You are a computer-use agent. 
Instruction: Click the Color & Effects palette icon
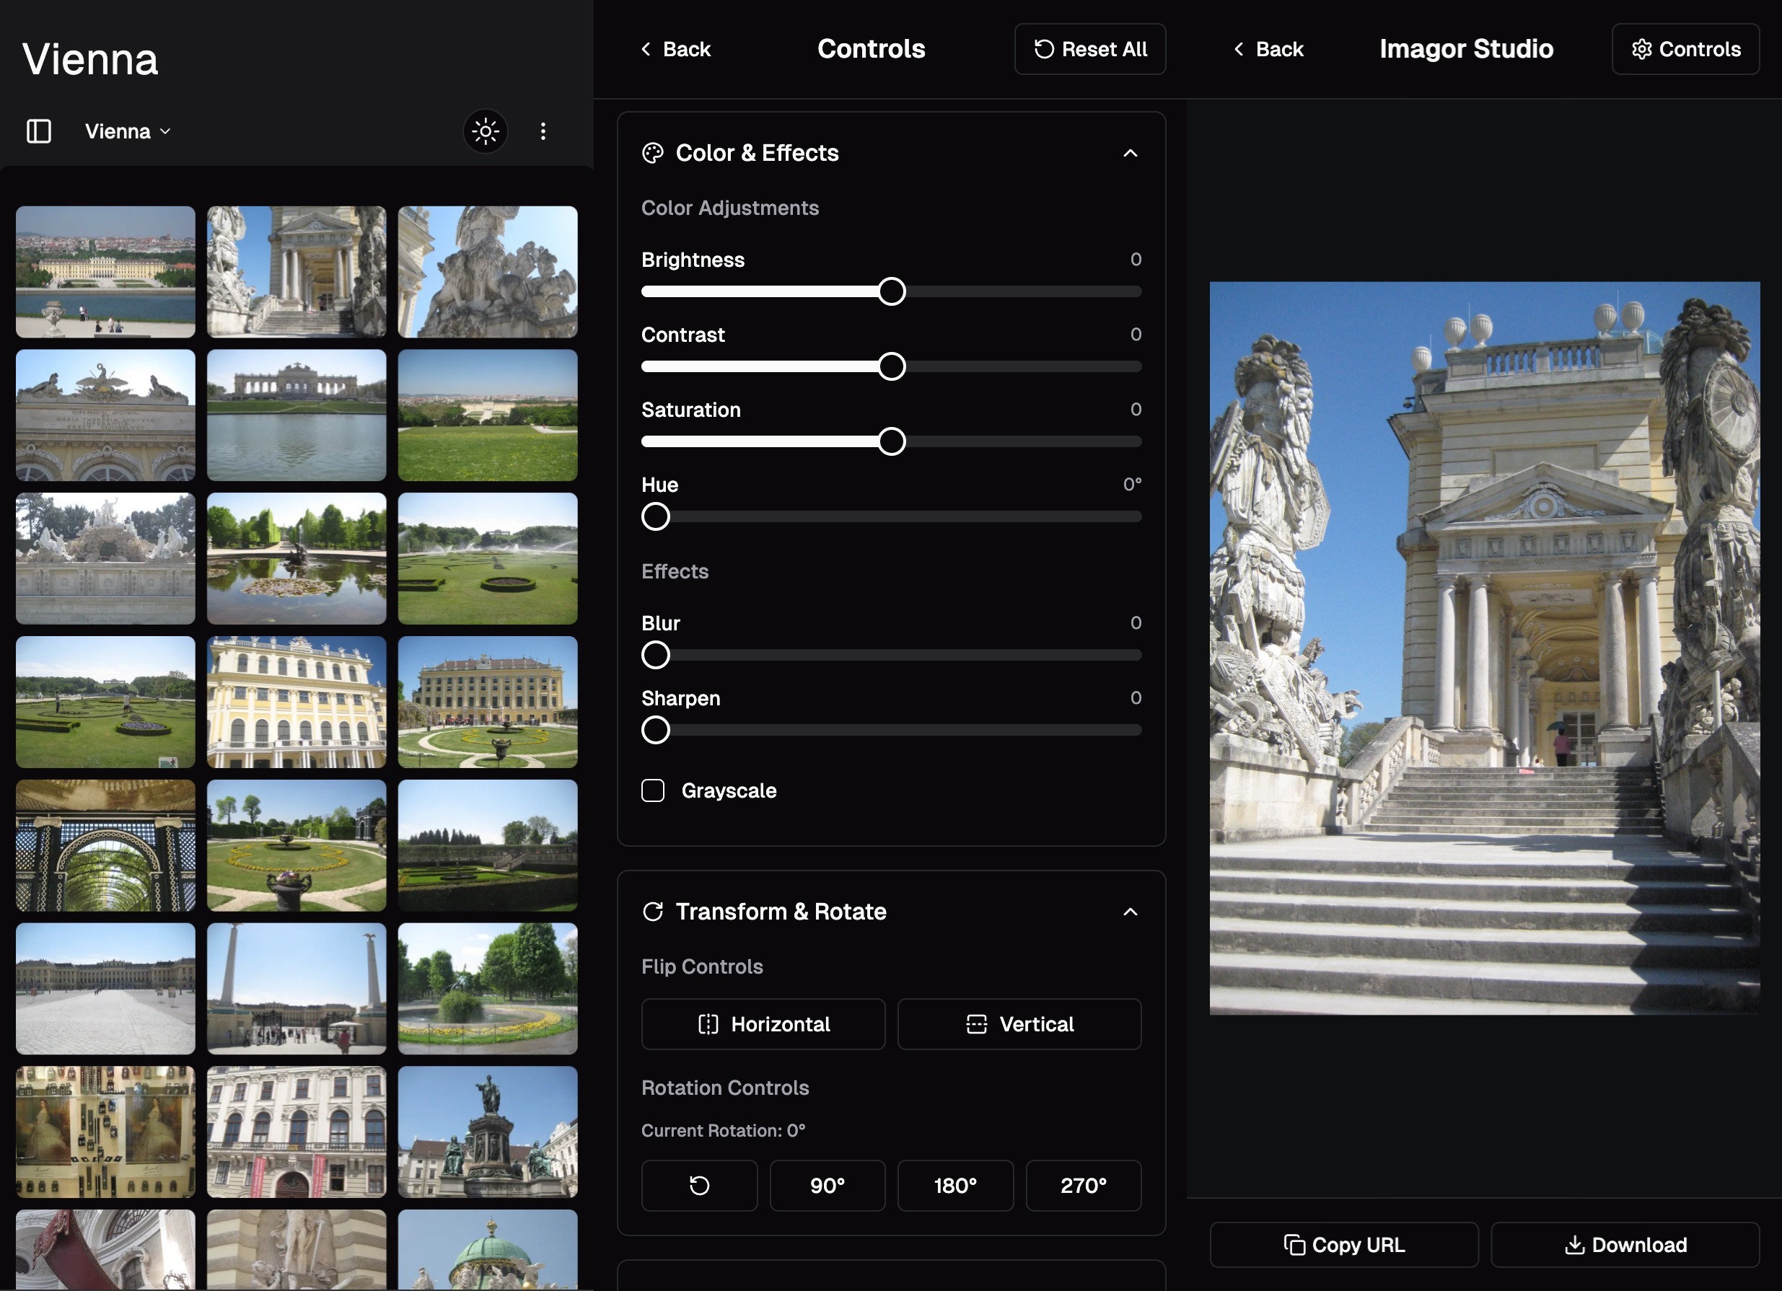(652, 153)
